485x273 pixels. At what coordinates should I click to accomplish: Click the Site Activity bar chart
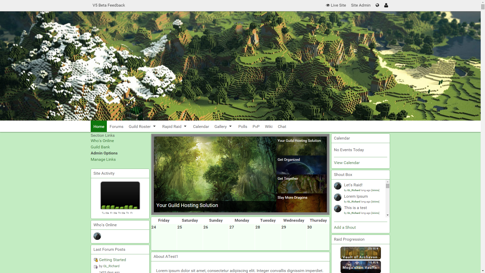tap(120, 195)
